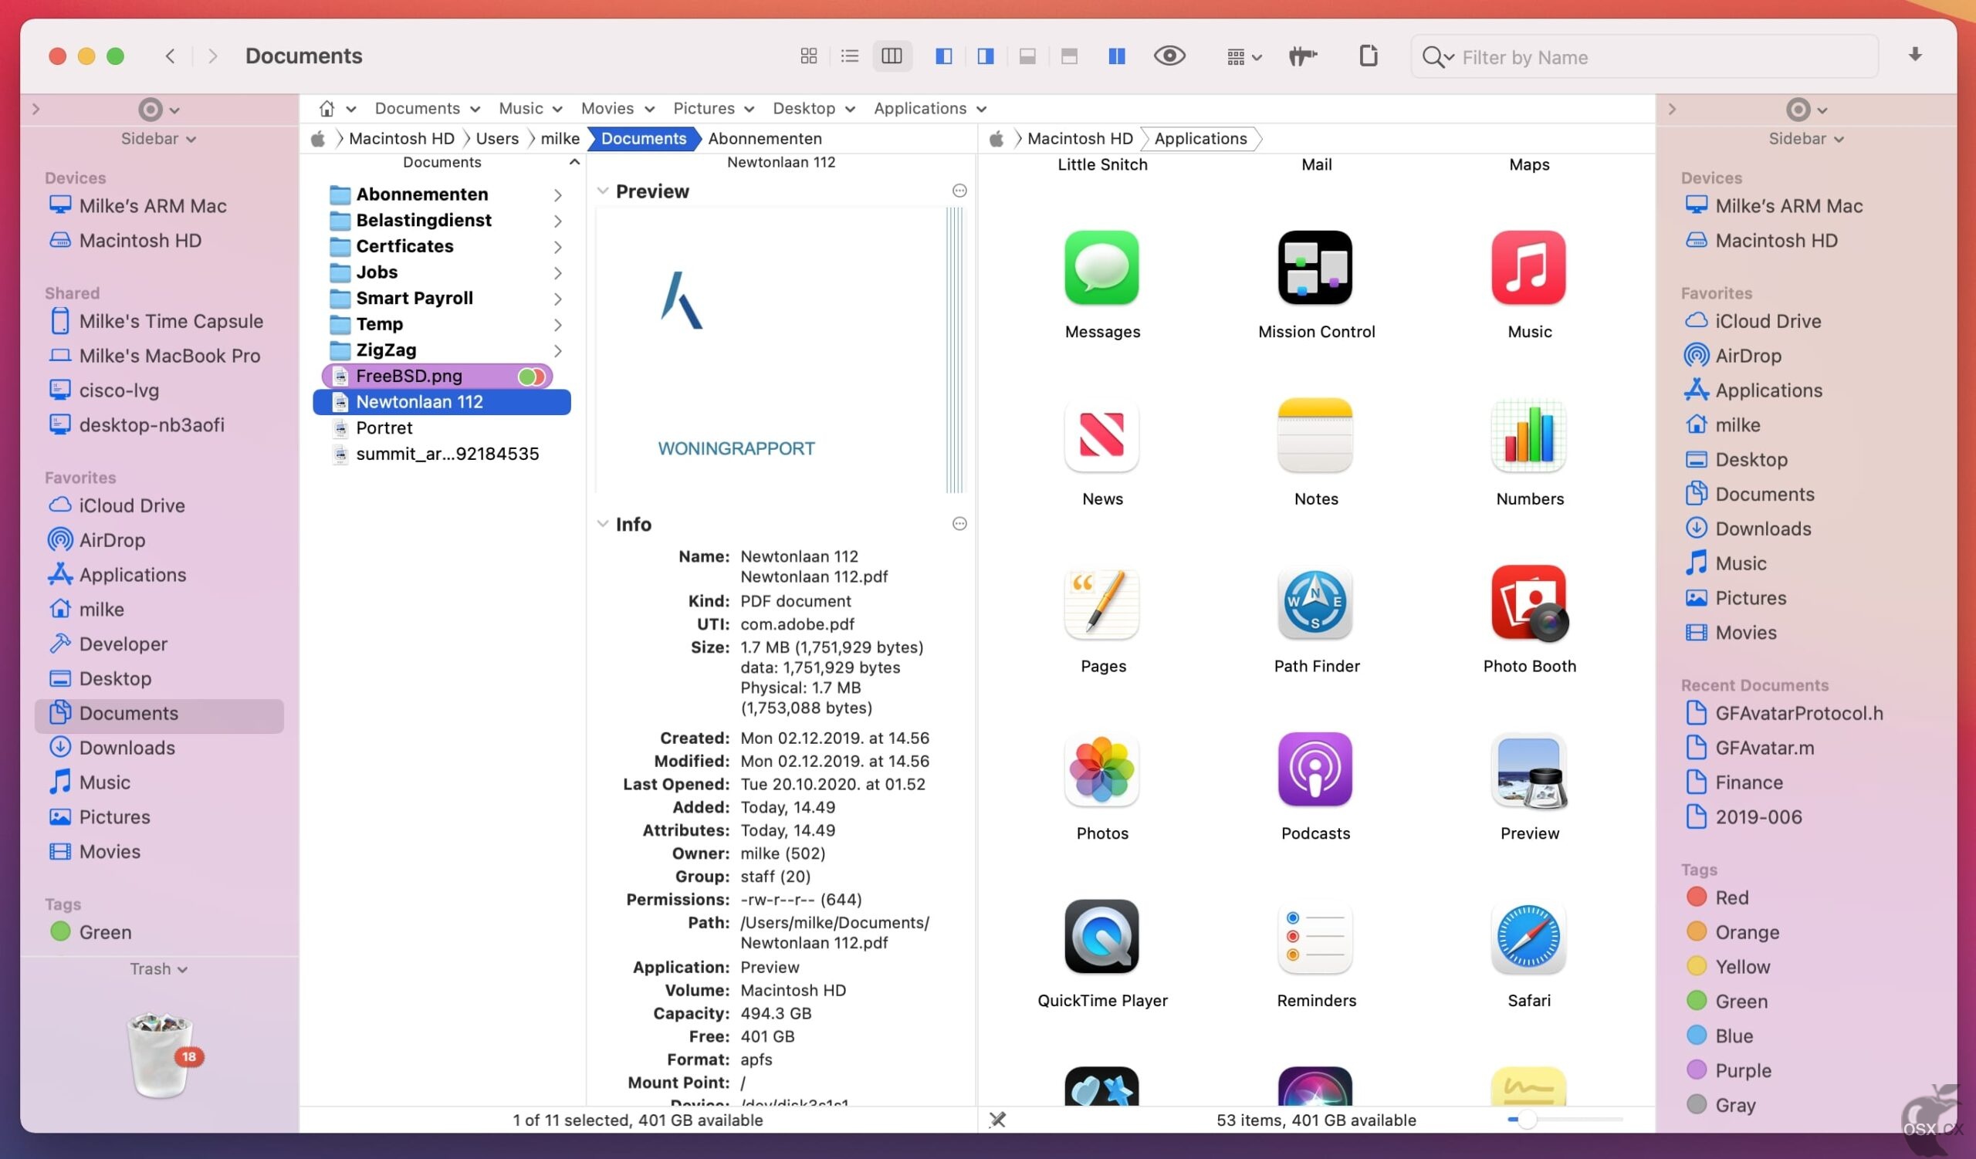Expand the Jobs folder chevron
The width and height of the screenshot is (1976, 1159).
[557, 272]
